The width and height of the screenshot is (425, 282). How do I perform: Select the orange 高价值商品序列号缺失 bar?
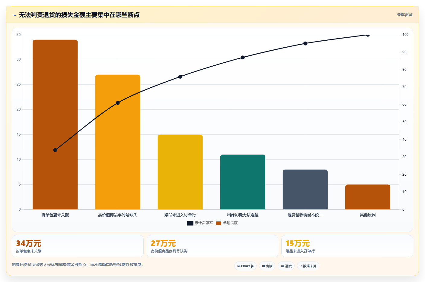point(118,142)
